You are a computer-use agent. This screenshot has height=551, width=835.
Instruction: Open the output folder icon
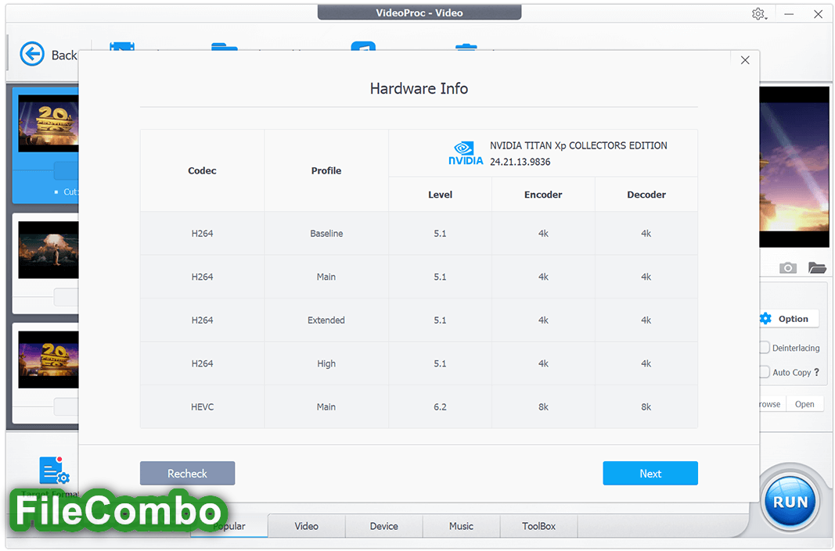coord(817,267)
